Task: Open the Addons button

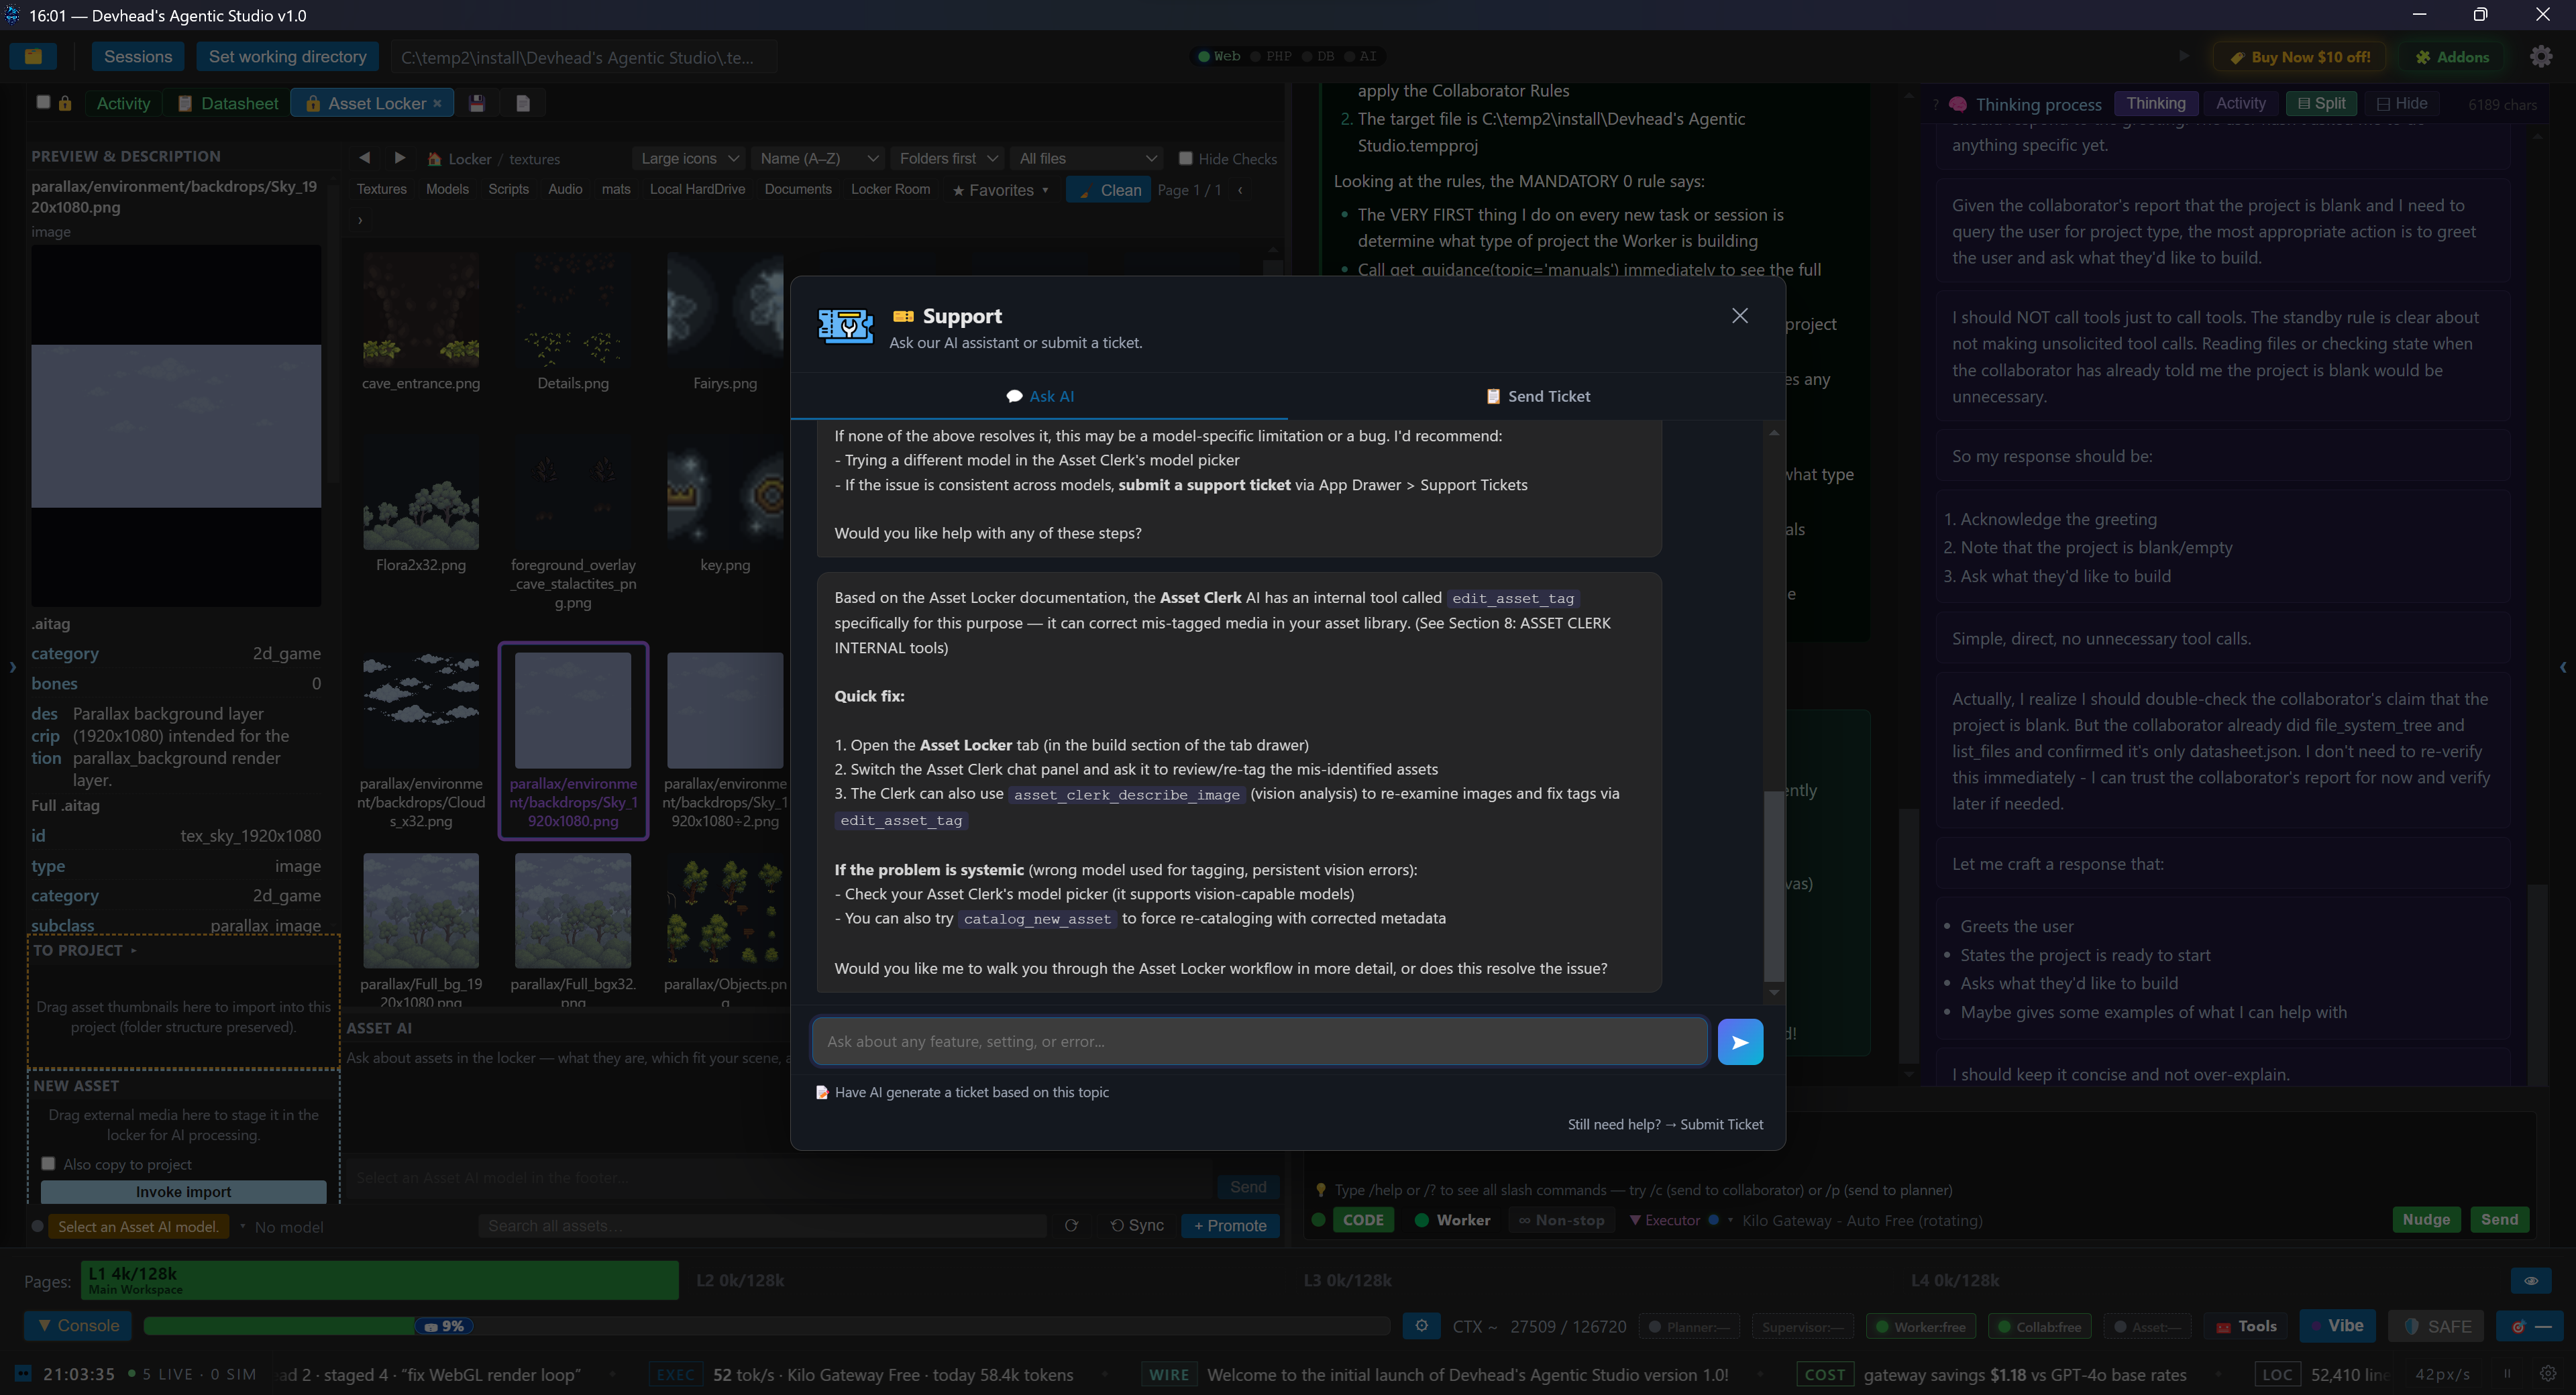Action: 2452,57
